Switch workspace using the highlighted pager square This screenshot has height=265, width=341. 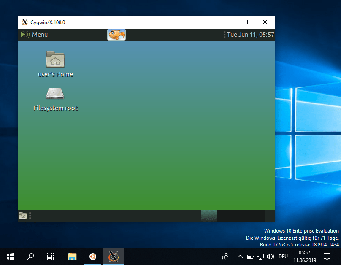pyautogui.click(x=208, y=216)
